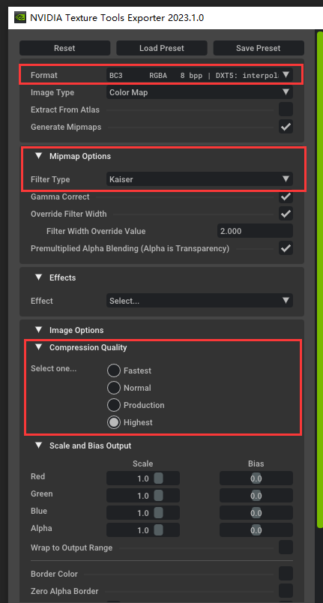Click the Red Scale slider
This screenshot has width=323, height=603.
(x=143, y=478)
